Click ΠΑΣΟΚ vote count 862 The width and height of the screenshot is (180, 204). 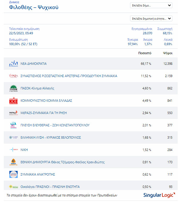click(170, 88)
